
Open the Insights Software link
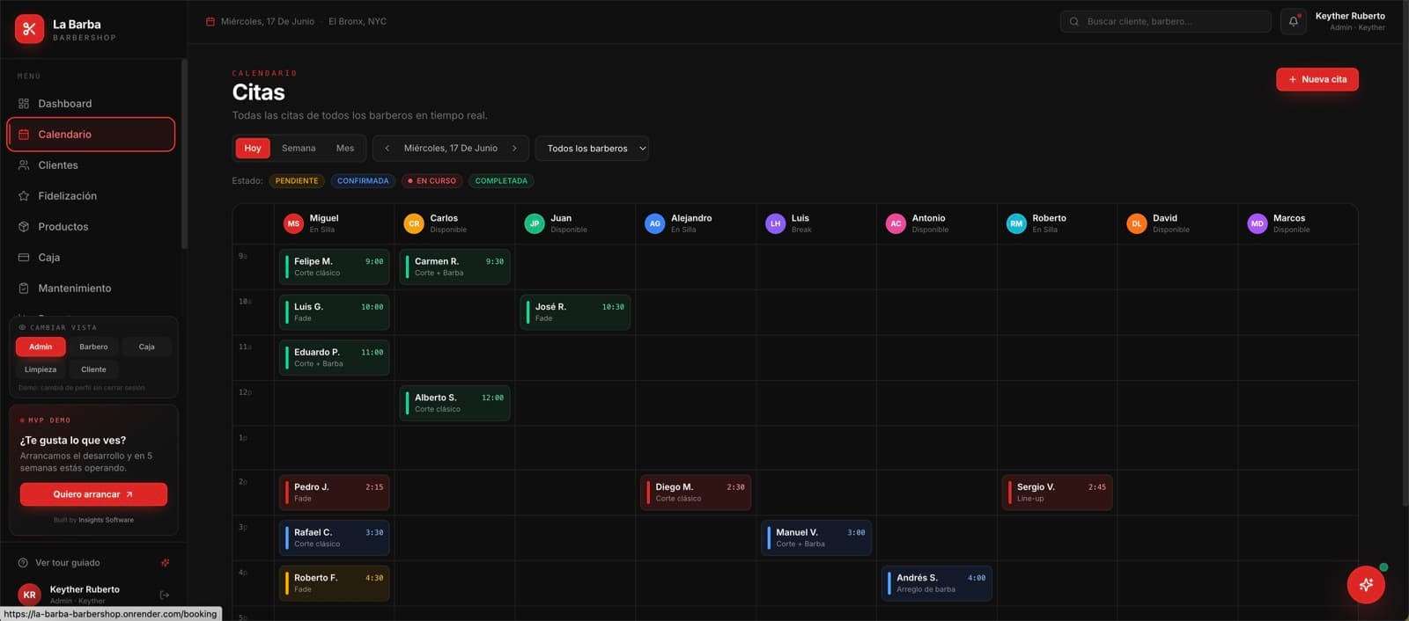coord(106,520)
